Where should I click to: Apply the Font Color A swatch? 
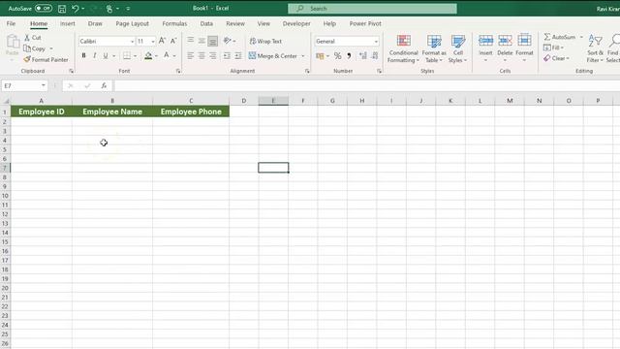point(167,56)
